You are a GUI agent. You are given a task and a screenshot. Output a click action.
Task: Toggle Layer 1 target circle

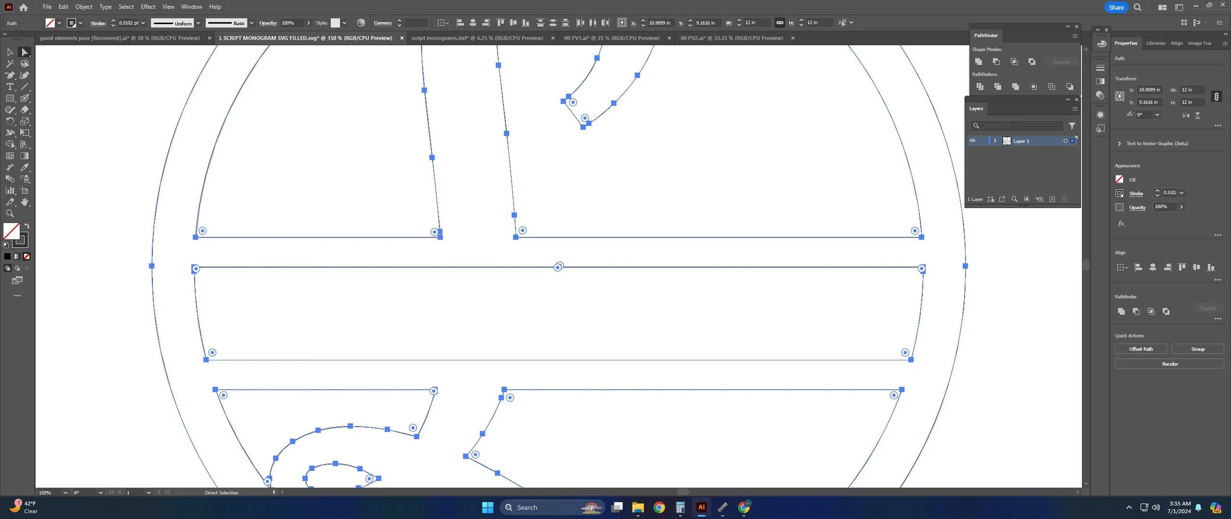click(x=1065, y=141)
